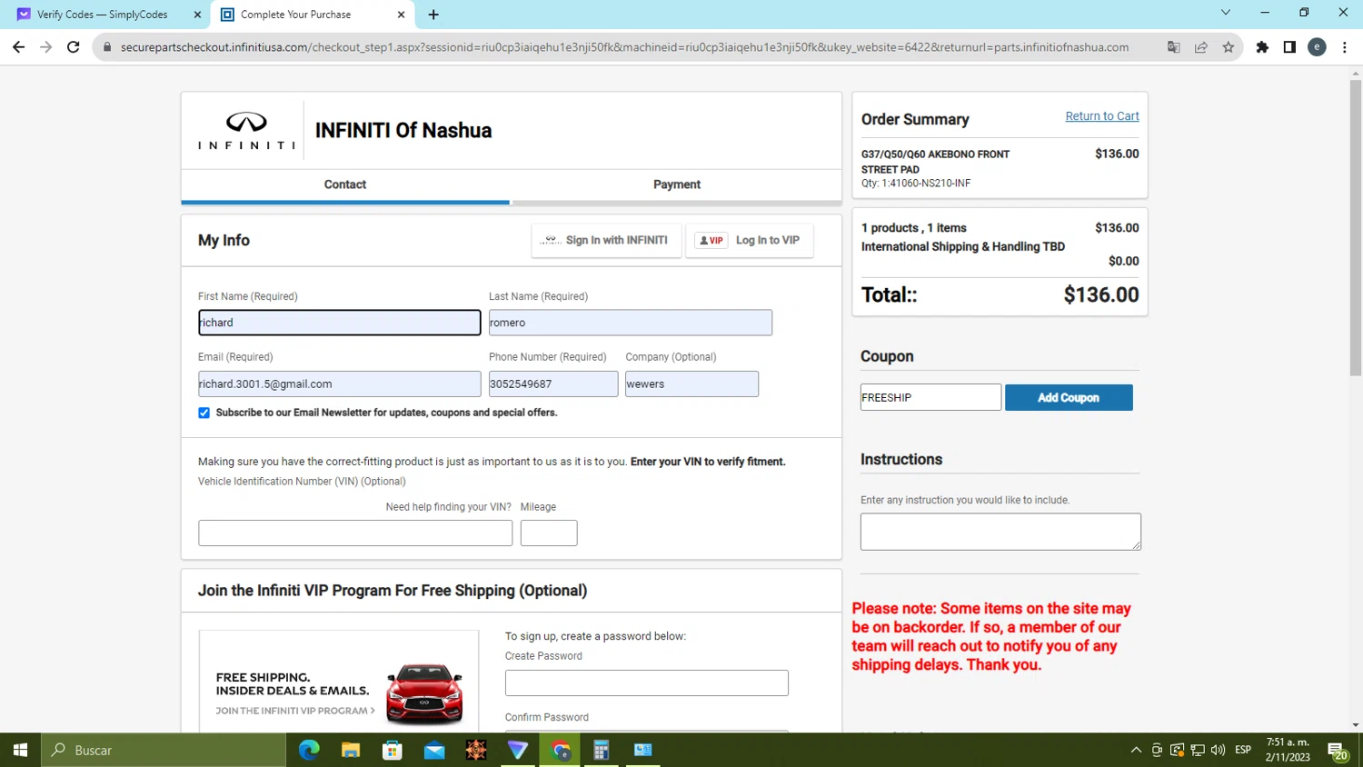Click the ESP language indicator
The width and height of the screenshot is (1363, 767).
click(x=1243, y=750)
